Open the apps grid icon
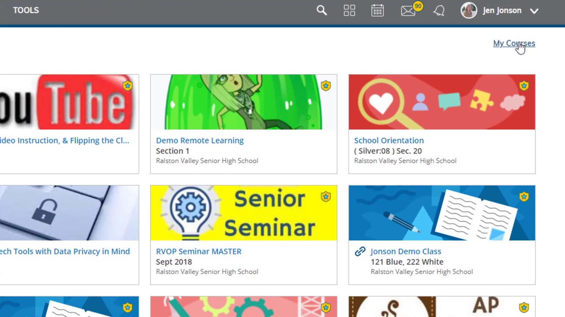Viewport: 565px width, 317px height. pos(350,11)
